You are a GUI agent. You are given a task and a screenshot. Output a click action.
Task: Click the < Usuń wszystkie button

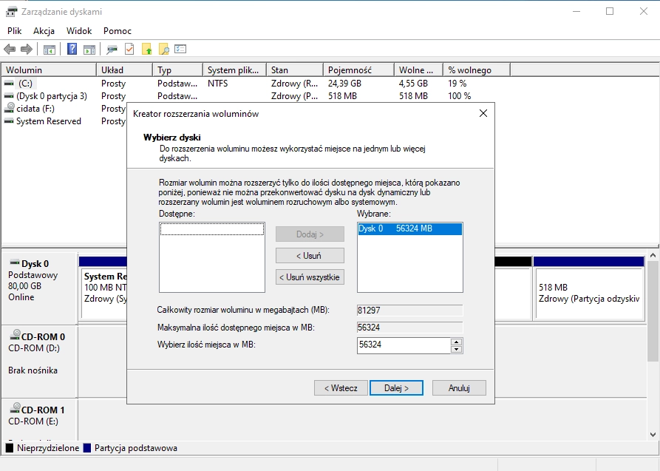pyautogui.click(x=310, y=277)
